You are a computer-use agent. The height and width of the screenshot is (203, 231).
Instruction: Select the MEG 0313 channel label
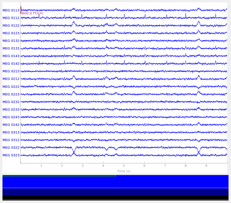point(11,132)
